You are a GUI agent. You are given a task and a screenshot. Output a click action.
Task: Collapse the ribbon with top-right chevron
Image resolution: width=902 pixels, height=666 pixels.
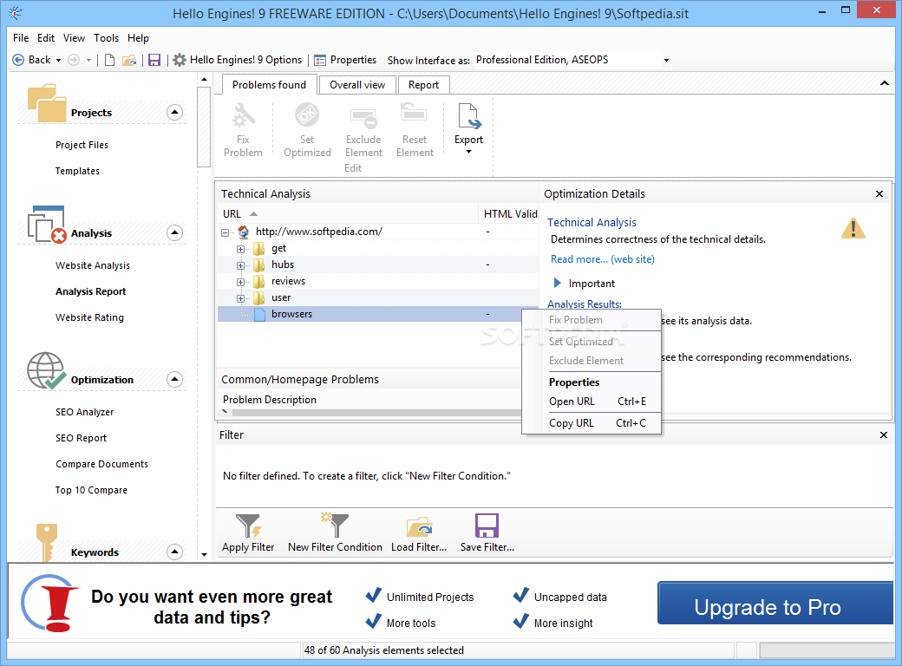click(884, 84)
